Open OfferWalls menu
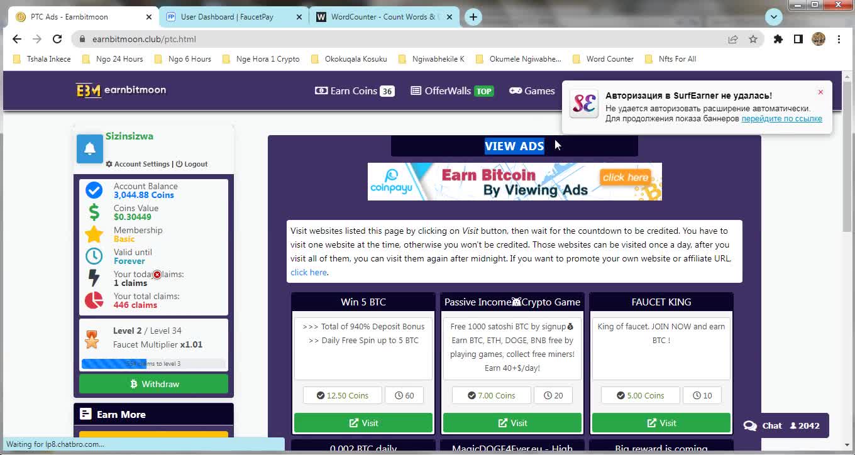Viewport: 855px width, 455px height. [x=452, y=91]
